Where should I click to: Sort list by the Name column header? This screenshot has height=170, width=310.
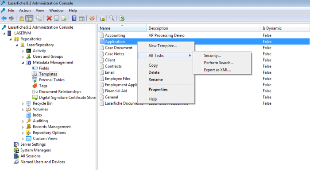click(122, 28)
